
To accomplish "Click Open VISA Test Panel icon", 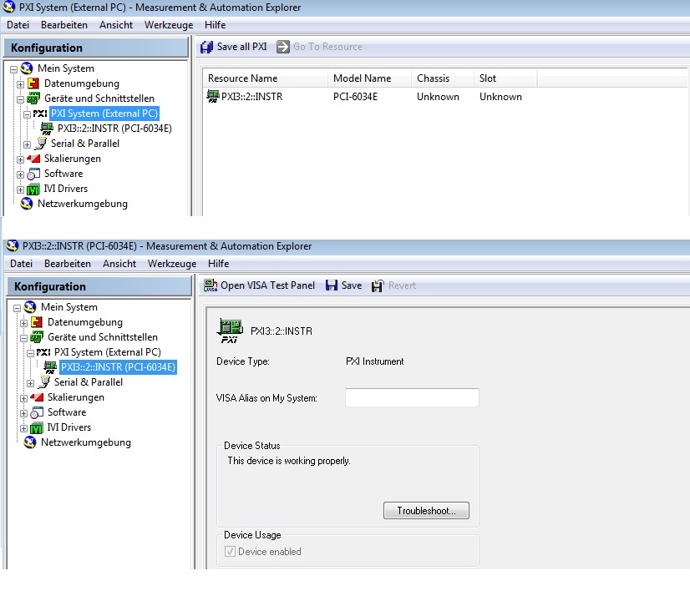I will [211, 285].
